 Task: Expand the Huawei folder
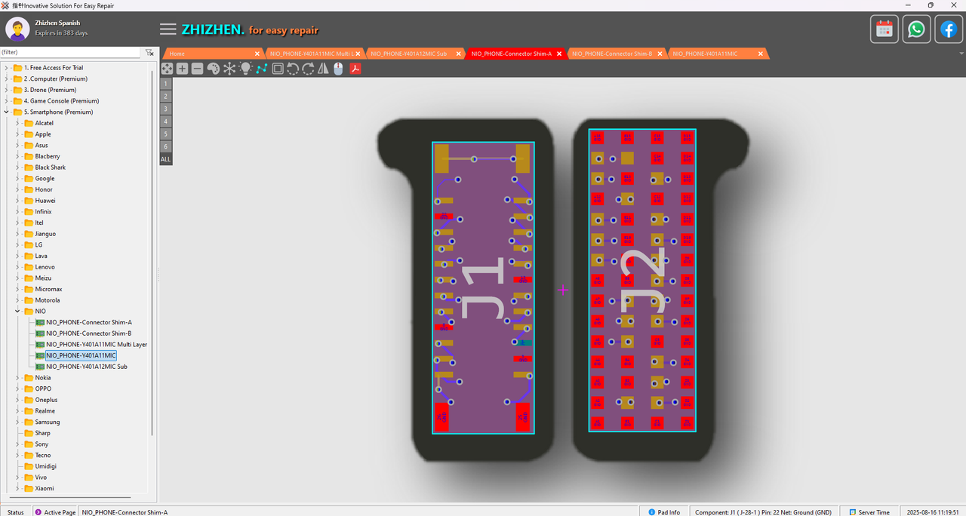click(x=18, y=201)
